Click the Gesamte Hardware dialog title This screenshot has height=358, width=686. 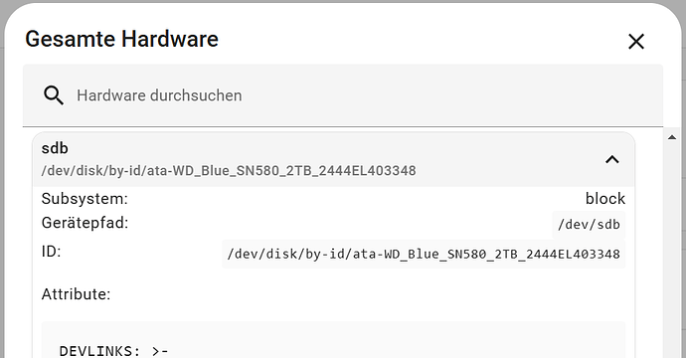pyautogui.click(x=121, y=39)
